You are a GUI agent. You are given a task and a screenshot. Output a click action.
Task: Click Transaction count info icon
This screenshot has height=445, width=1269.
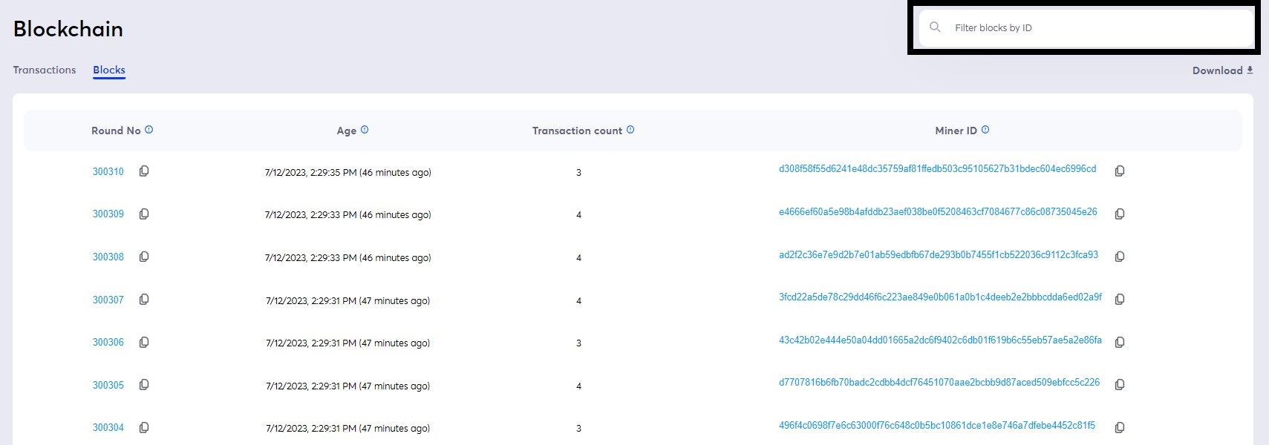tap(630, 130)
